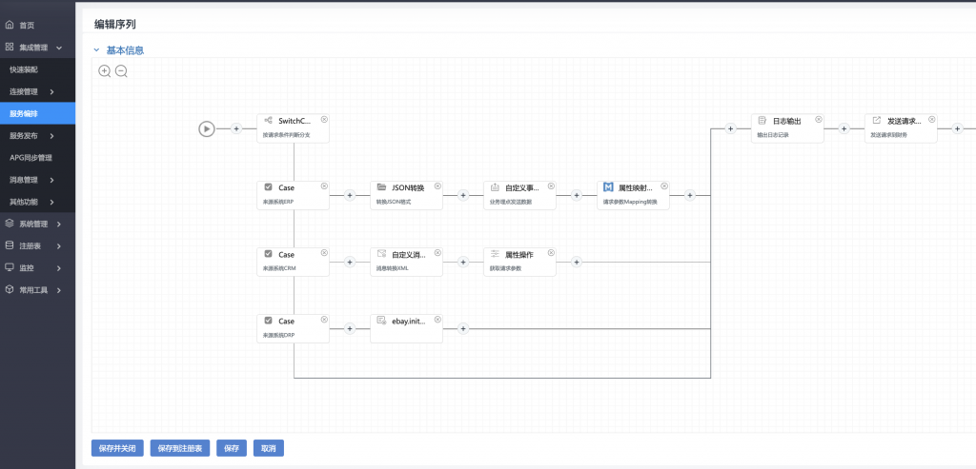Click the zoom in magnifier icon
Screen dimensions: 976x469
[105, 71]
